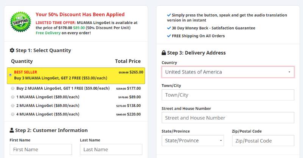
Task: Click the padlock icon beside Step 3
Action: 164,53
